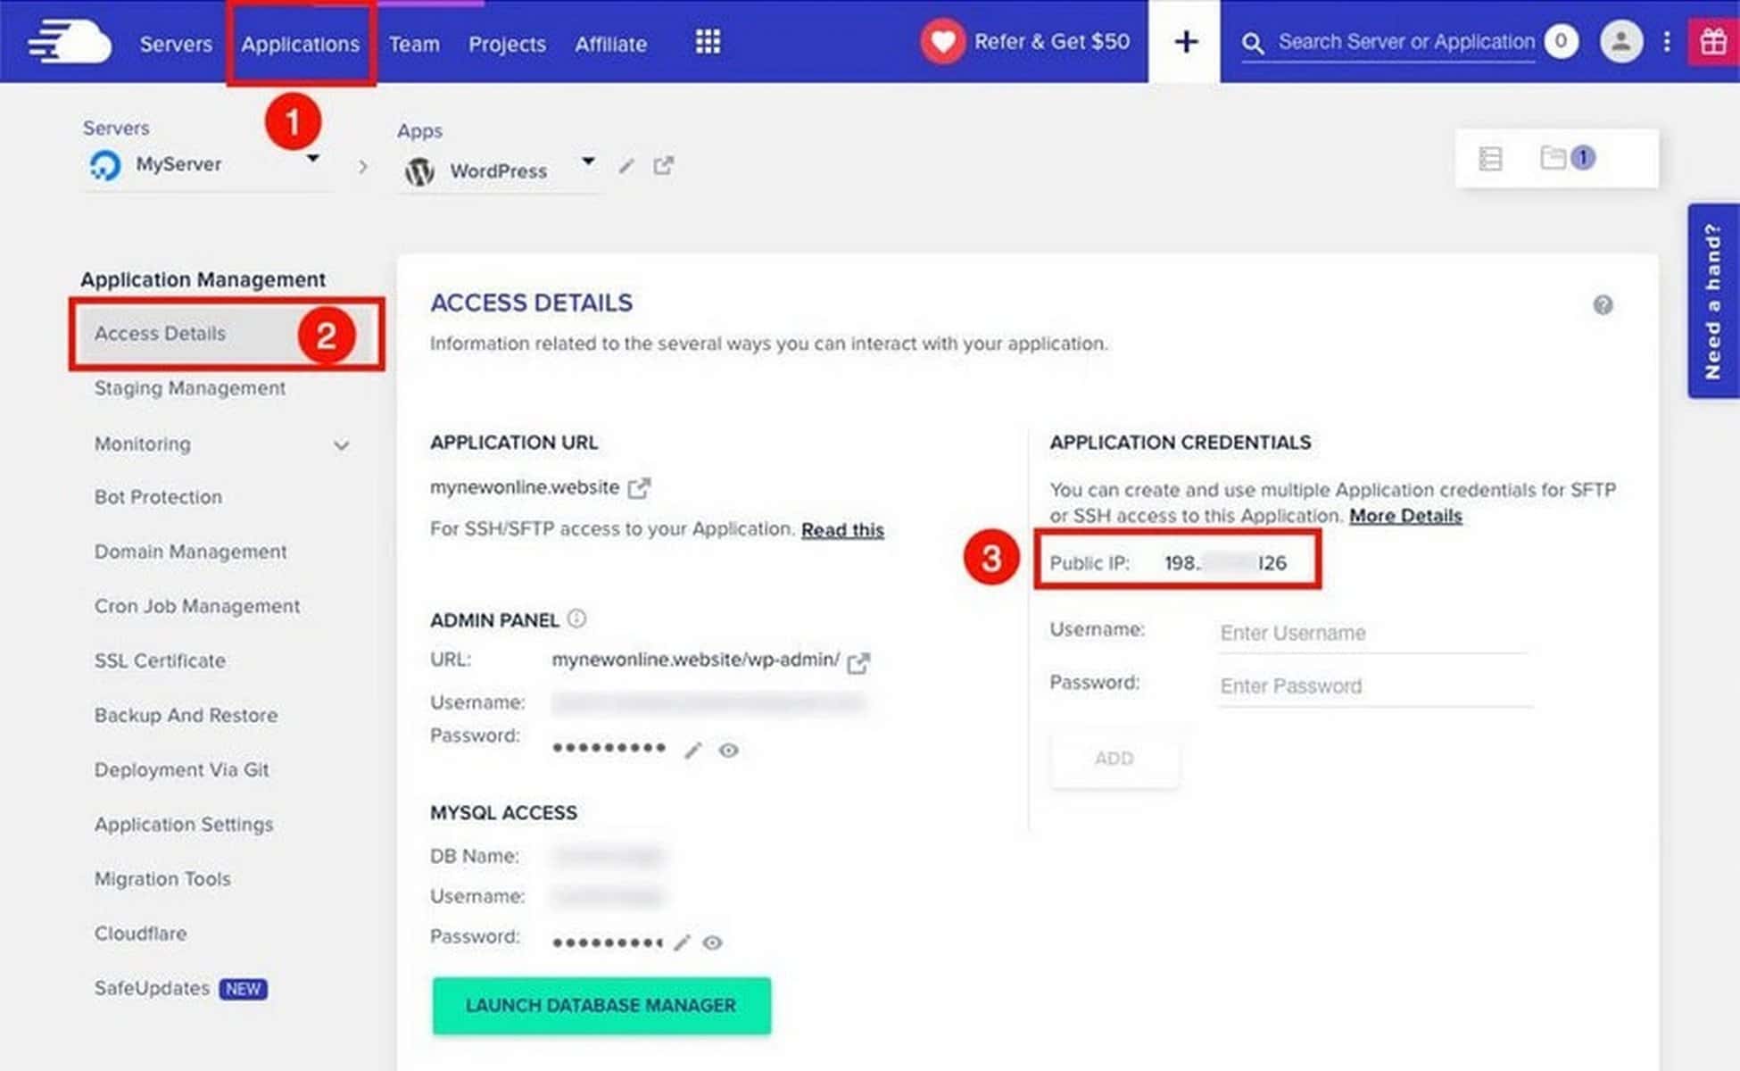Open the Apps dropdown beside WordPress
Image resolution: width=1740 pixels, height=1071 pixels.
(589, 162)
